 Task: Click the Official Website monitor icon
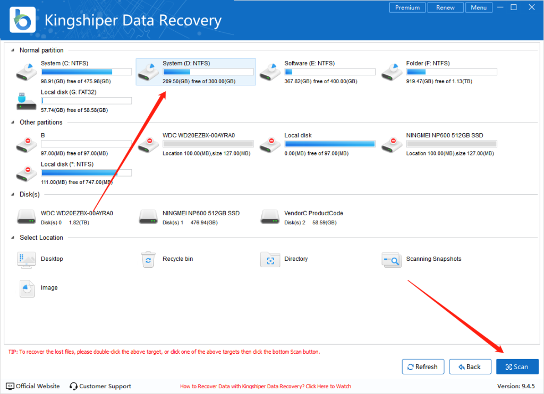tap(10, 386)
